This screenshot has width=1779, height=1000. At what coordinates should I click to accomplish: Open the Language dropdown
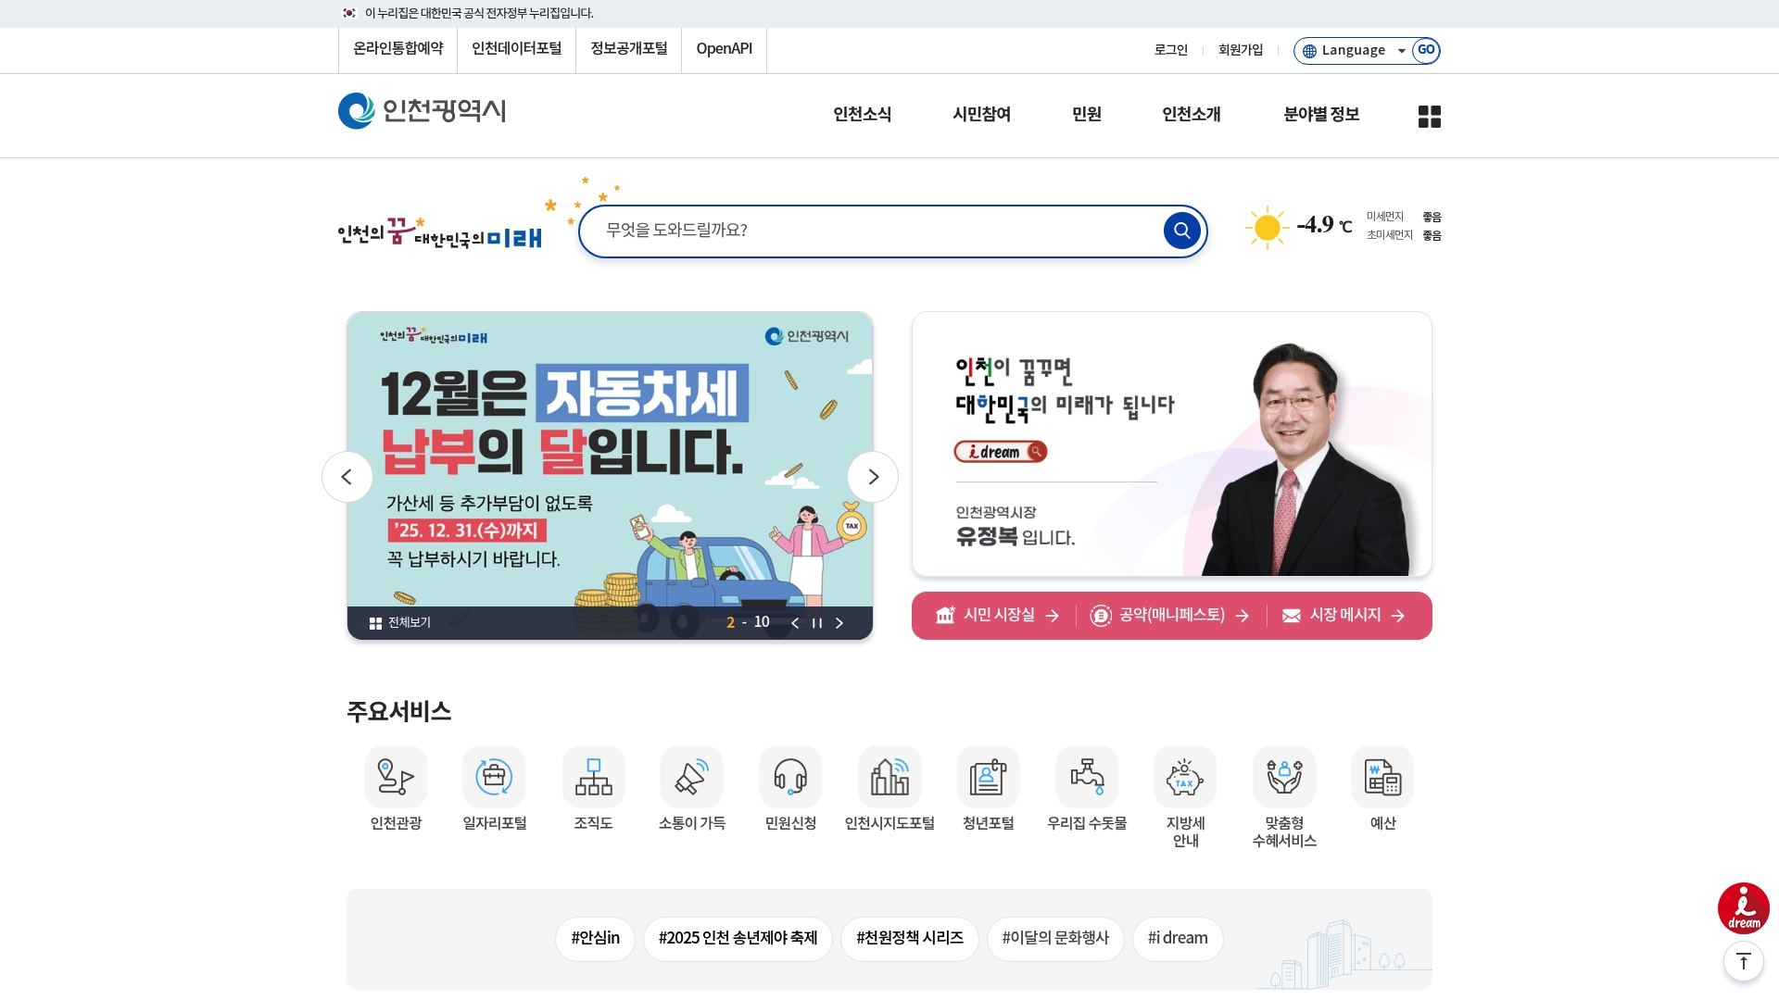1355,50
